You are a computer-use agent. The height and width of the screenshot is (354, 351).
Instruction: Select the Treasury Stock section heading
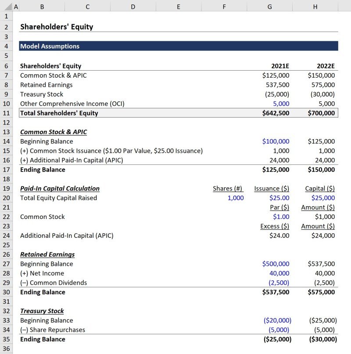pos(42,311)
